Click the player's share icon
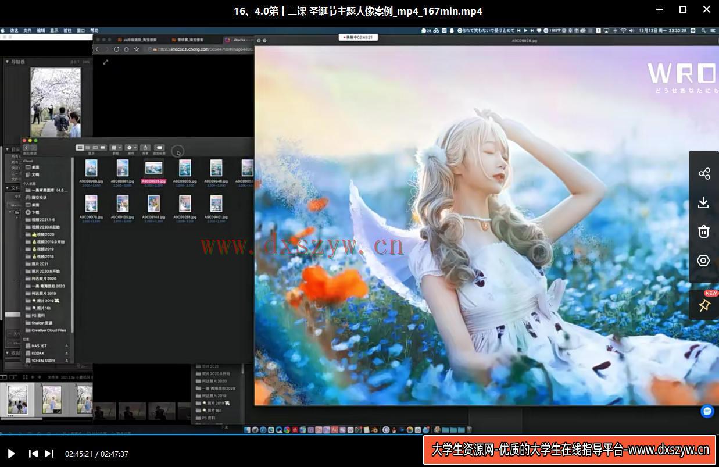 (x=704, y=173)
